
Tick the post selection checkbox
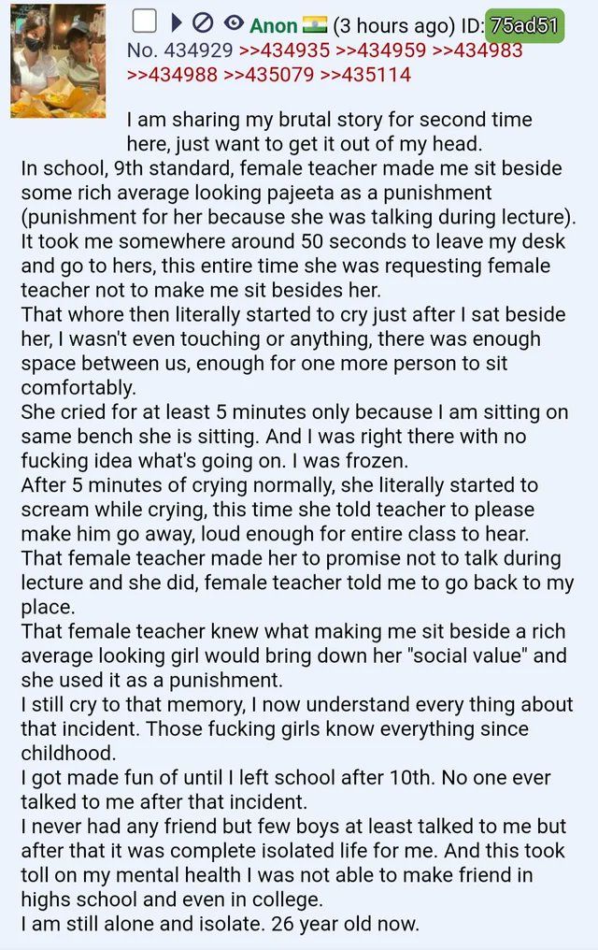pyautogui.click(x=143, y=22)
